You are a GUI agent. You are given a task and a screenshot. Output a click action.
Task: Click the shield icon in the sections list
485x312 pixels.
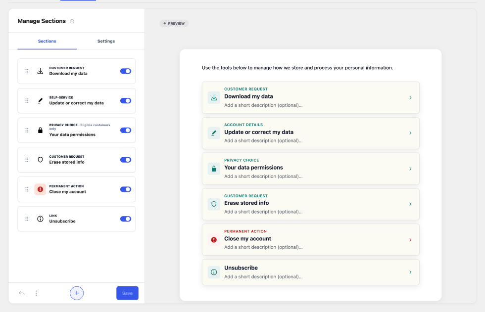40,160
